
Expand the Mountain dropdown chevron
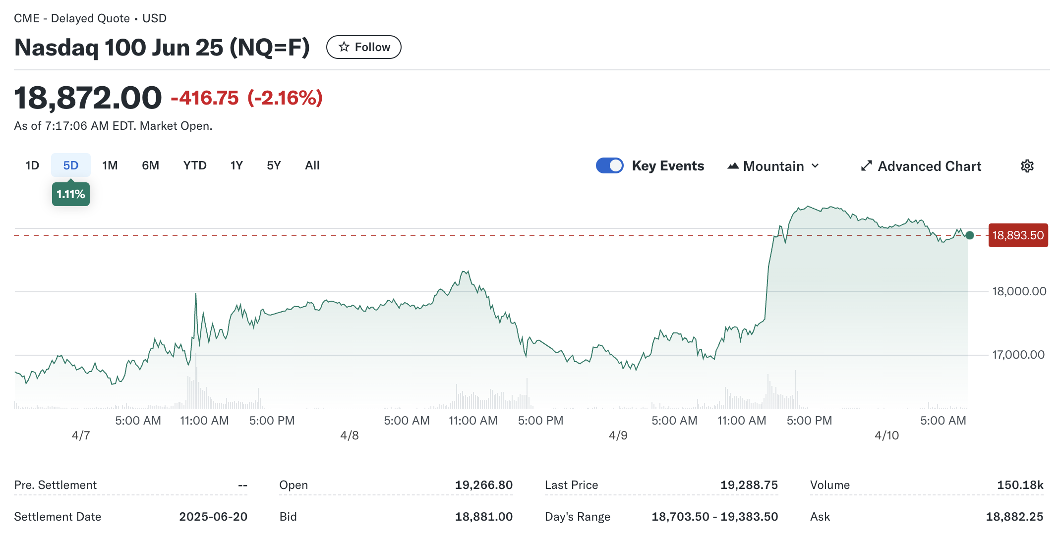click(x=815, y=166)
